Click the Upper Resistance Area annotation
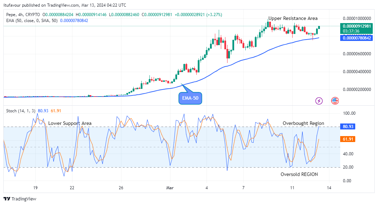This screenshot has width=378, height=205. click(293, 18)
